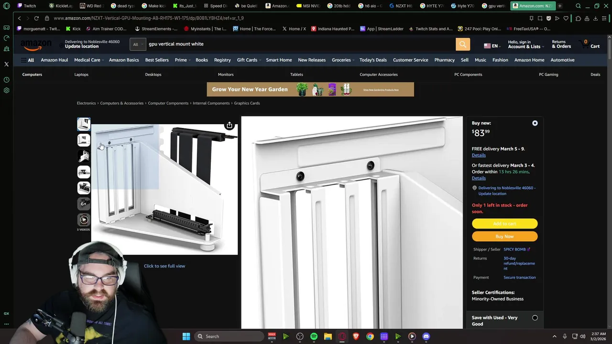612x344 pixels.
Task: Click the Amazon logo
Action: point(36,45)
